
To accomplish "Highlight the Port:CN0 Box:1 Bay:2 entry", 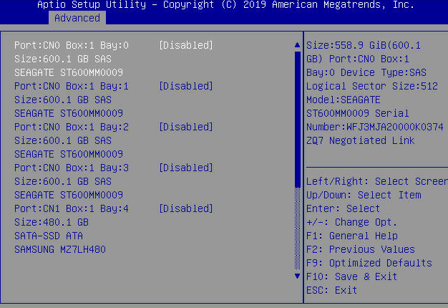I will pyautogui.click(x=72, y=127).
